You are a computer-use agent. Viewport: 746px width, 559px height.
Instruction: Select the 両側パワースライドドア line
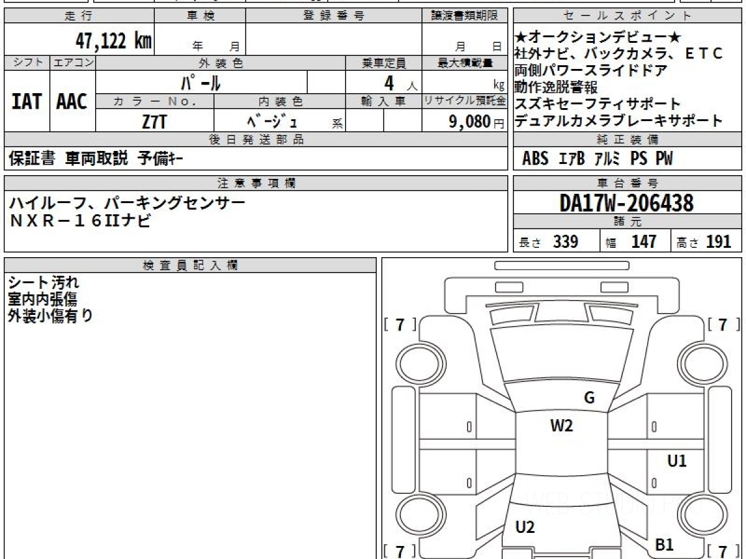pyautogui.click(x=591, y=70)
